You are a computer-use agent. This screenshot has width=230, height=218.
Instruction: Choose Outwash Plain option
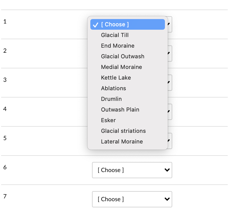pos(120,110)
